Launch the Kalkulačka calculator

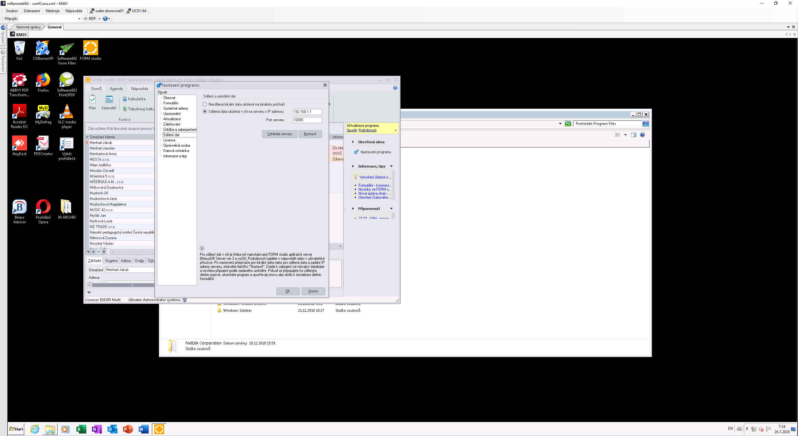tap(134, 99)
